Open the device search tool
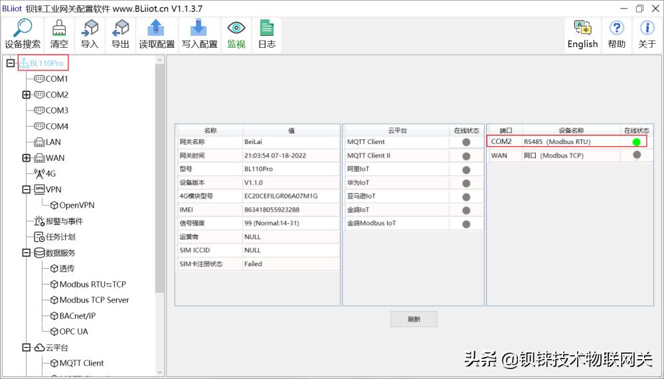664x379 pixels. click(x=23, y=35)
